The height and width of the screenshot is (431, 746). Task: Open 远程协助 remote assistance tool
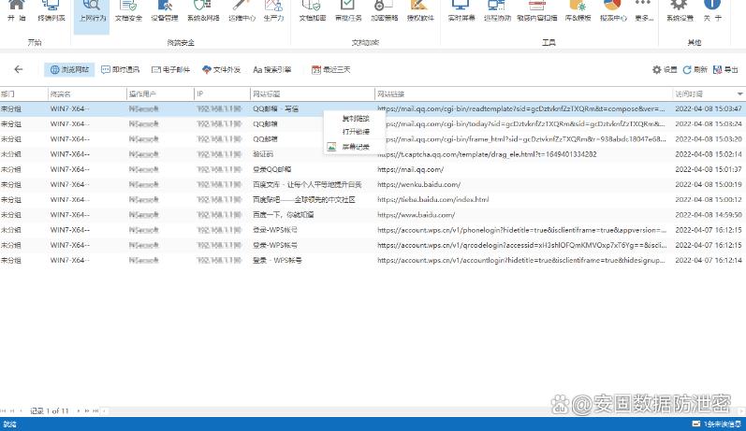498,10
